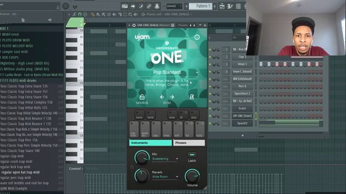The height and width of the screenshot is (194, 346).
Task: Expand the Control lane selector
Action: [x=76, y=169]
